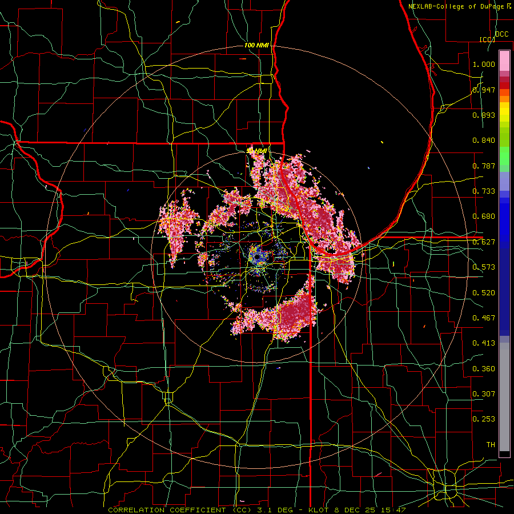Screen dimensions: 514x514
Task: Click the 0.680 legend value
Action: (x=484, y=216)
